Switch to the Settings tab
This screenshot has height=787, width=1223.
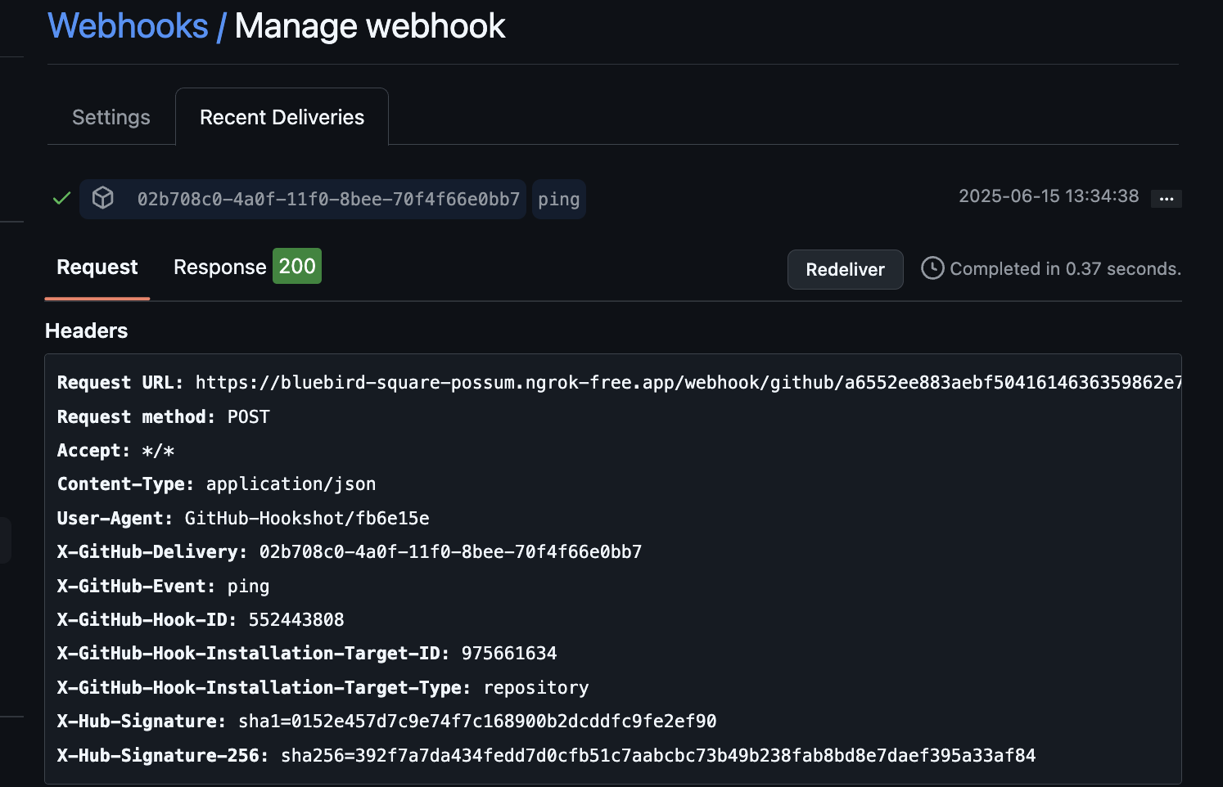tap(111, 117)
